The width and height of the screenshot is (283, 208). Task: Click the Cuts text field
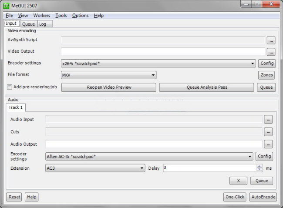pyautogui.click(x=154, y=132)
